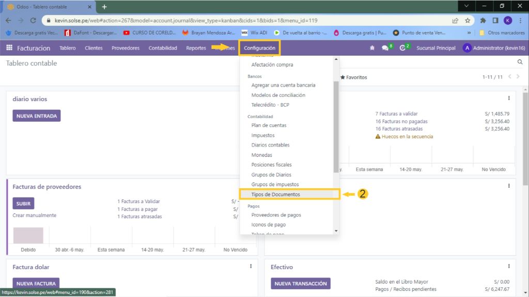Open the 7 Facturas a validar link
The height and width of the screenshot is (297, 529).
click(x=396, y=113)
